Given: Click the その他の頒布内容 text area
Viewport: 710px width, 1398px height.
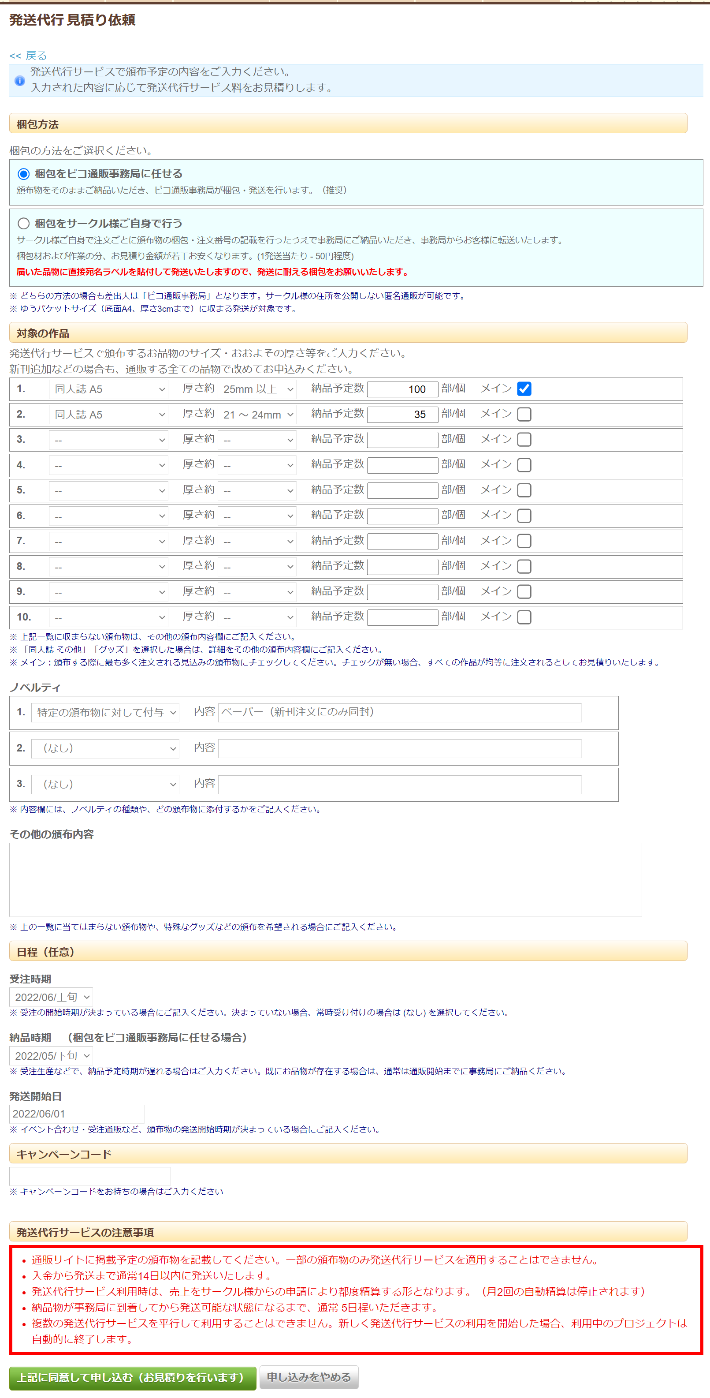Looking at the screenshot, I should point(325,880).
